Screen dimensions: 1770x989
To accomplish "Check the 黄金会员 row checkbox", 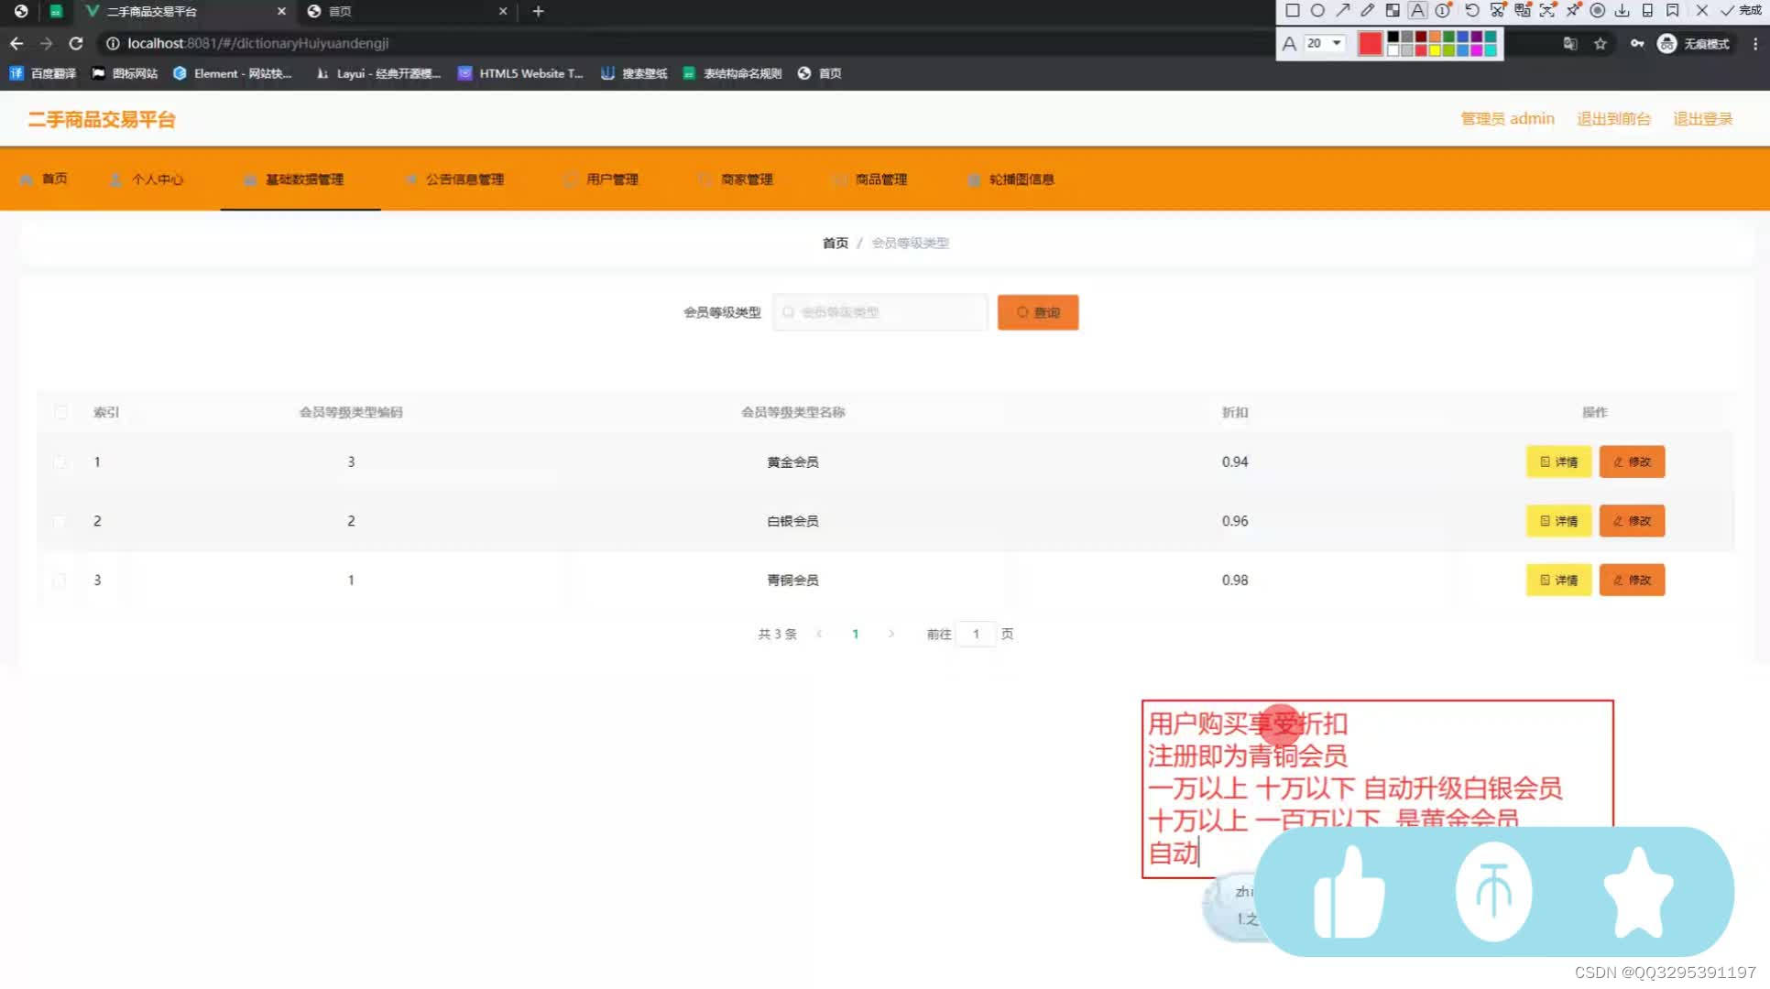I will 60,462.
